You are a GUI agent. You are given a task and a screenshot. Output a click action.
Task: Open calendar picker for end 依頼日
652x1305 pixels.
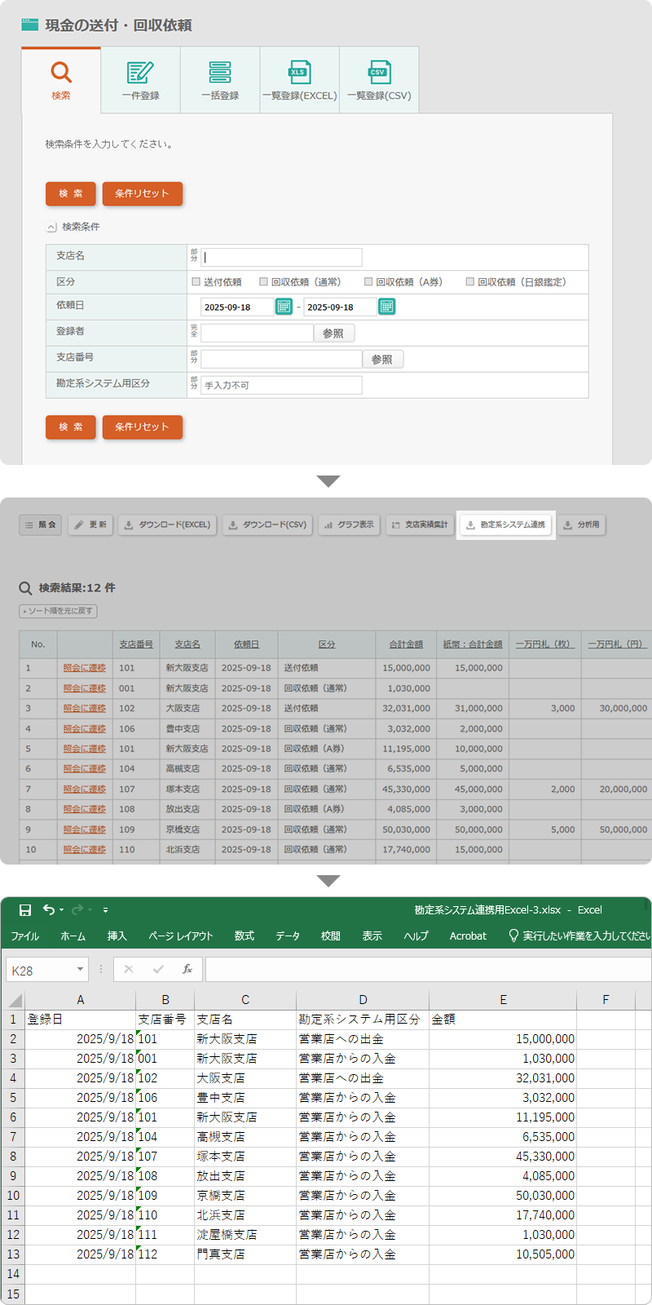(387, 307)
